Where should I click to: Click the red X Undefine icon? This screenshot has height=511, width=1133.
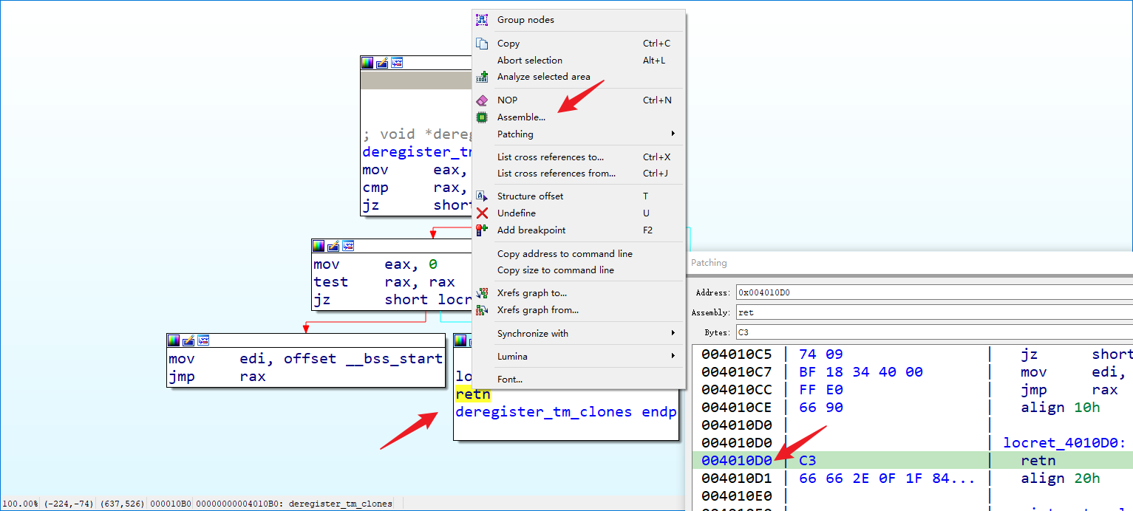click(x=482, y=213)
